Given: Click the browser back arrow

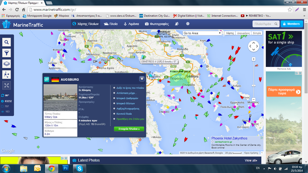Looking at the screenshot, I should point(4,10).
